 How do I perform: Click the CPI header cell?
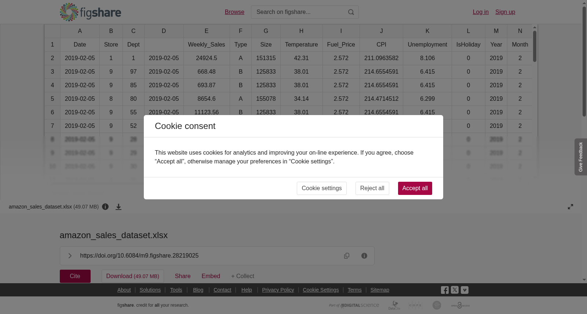click(381, 45)
